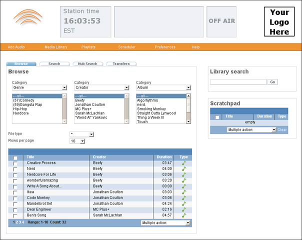Select the Mandelbrot Set checkbox
The width and height of the screenshot is (302, 240).
pyautogui.click(x=15, y=204)
